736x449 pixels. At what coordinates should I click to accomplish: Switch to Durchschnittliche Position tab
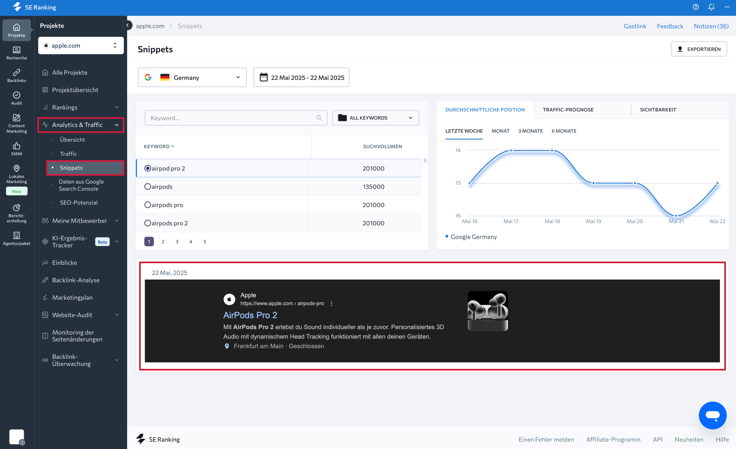point(485,109)
